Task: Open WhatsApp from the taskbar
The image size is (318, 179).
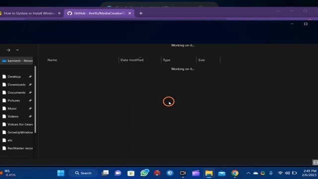Action: 144,173
